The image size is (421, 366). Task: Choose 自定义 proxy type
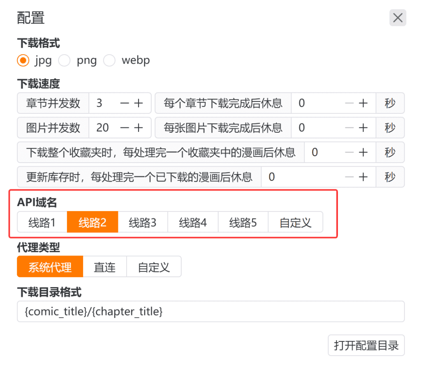(x=154, y=267)
